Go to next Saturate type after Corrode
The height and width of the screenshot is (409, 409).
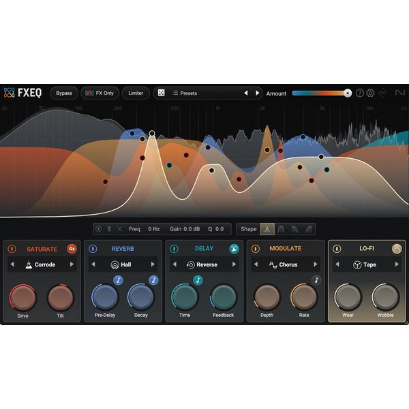point(72,264)
